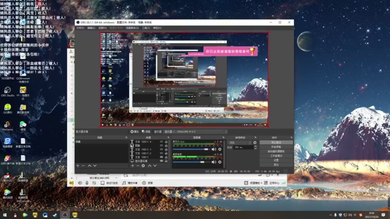Move selected source up in list

click(150, 165)
